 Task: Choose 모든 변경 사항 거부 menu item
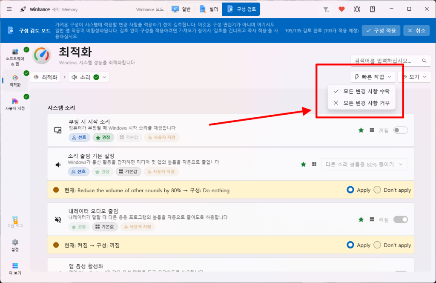361,103
